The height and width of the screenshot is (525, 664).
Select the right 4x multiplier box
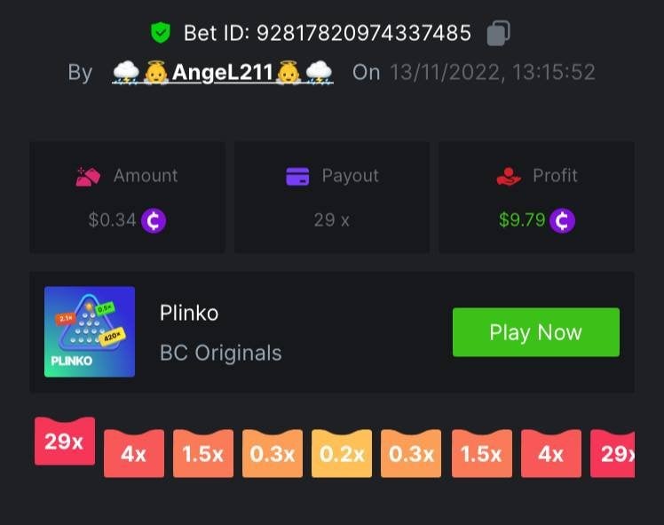point(551,453)
